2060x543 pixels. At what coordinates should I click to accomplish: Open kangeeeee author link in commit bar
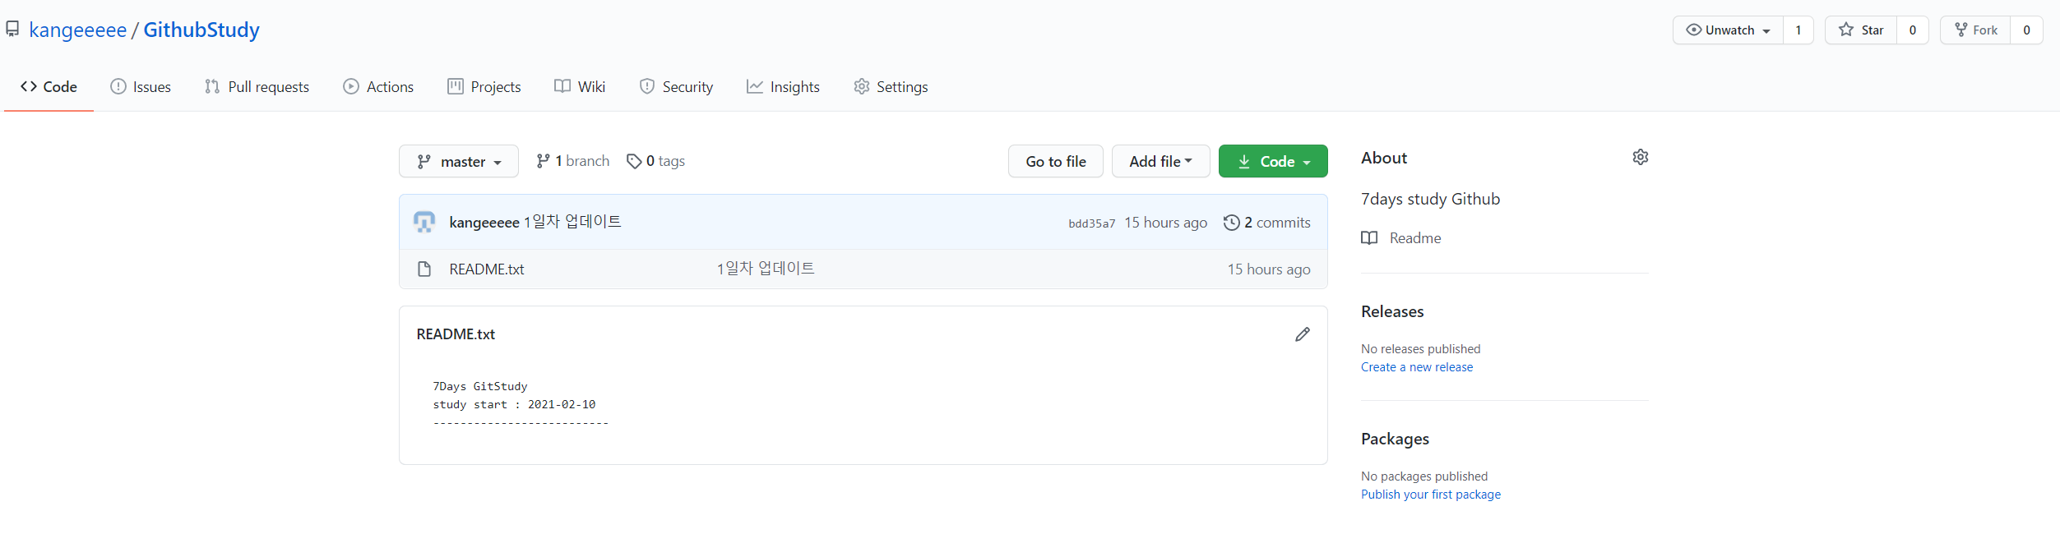point(484,223)
